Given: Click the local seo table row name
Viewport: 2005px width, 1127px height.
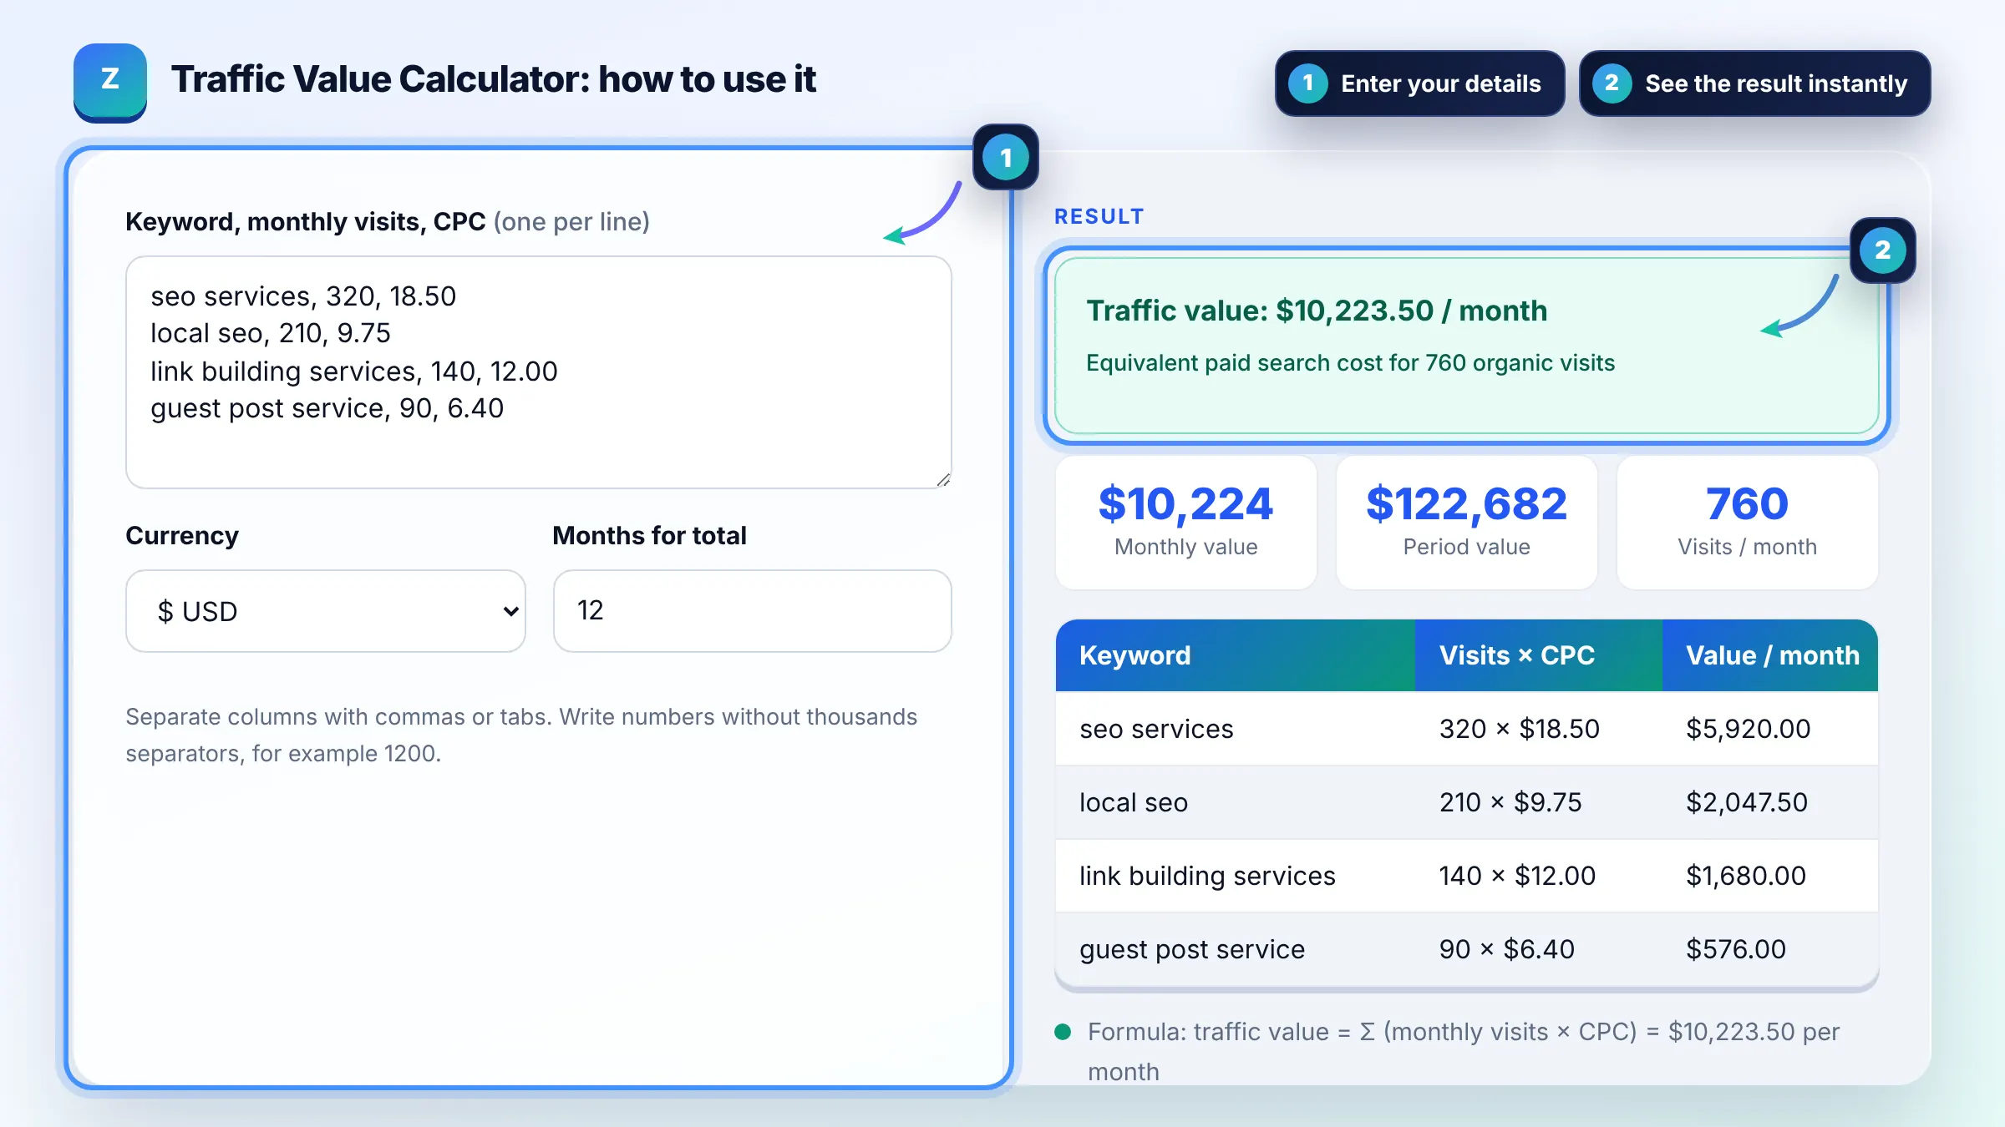Looking at the screenshot, I should pyautogui.click(x=1134, y=802).
